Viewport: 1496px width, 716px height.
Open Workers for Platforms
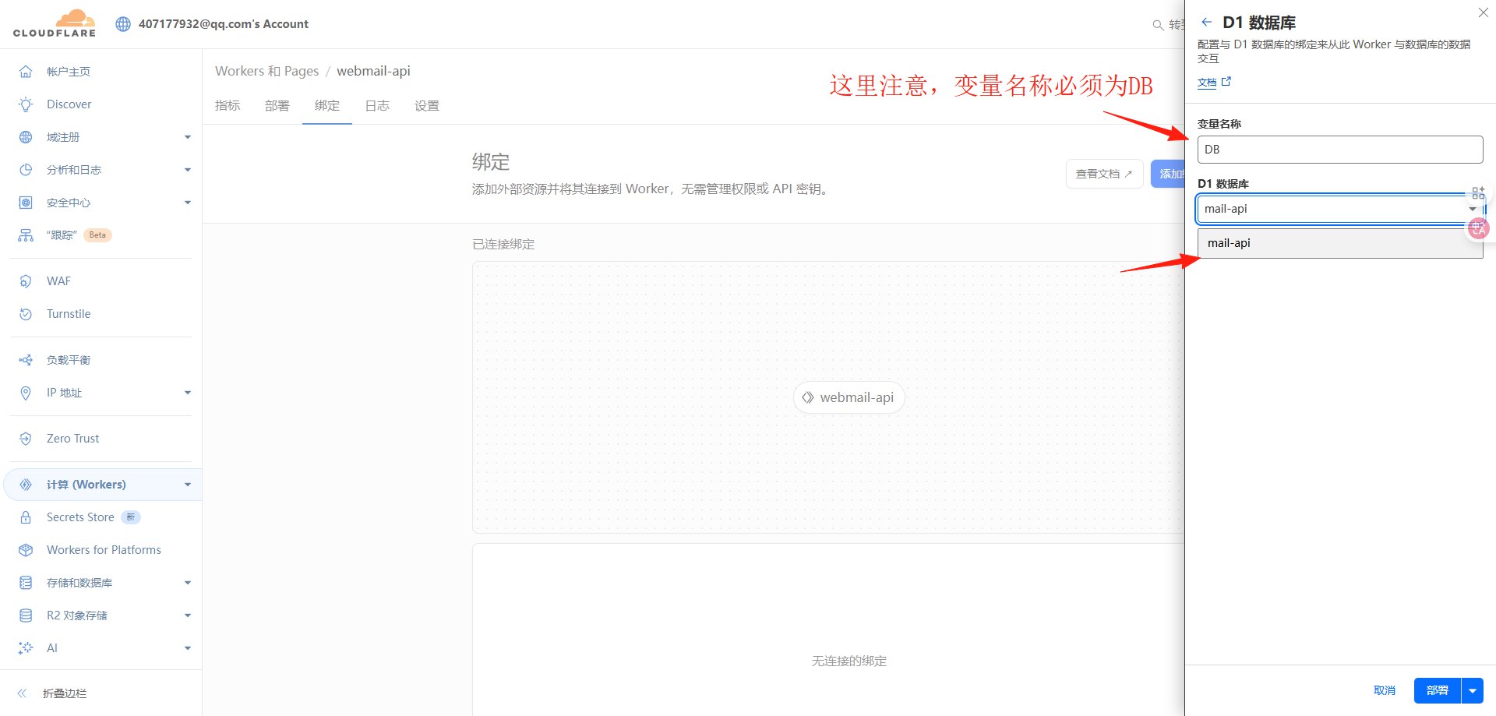pos(102,549)
